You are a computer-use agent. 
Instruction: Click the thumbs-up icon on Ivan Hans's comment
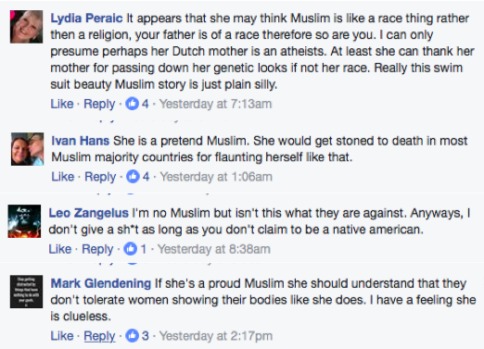coord(133,177)
